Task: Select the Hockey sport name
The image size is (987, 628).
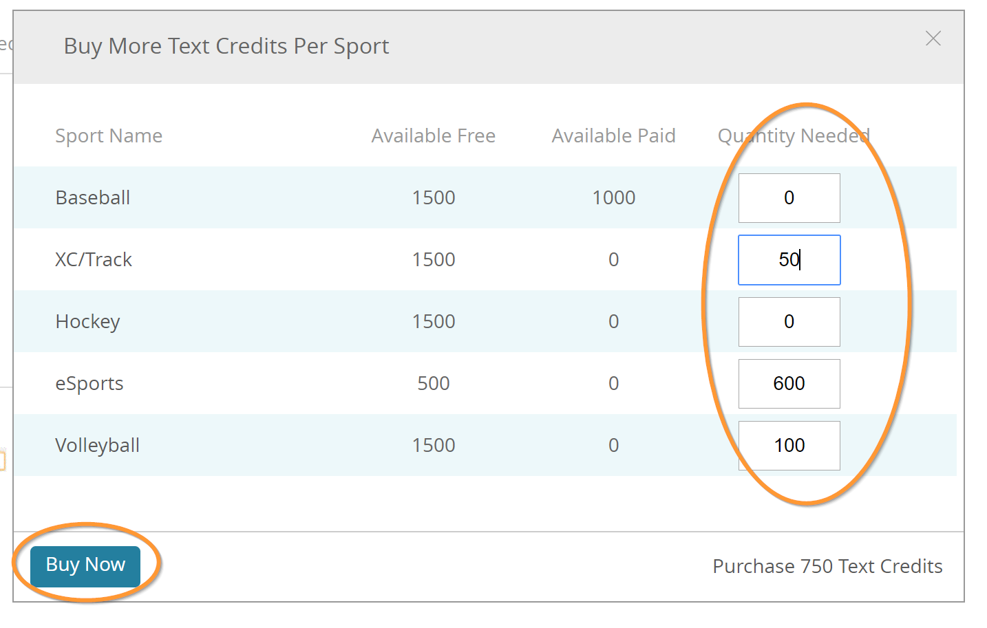Action: [88, 322]
